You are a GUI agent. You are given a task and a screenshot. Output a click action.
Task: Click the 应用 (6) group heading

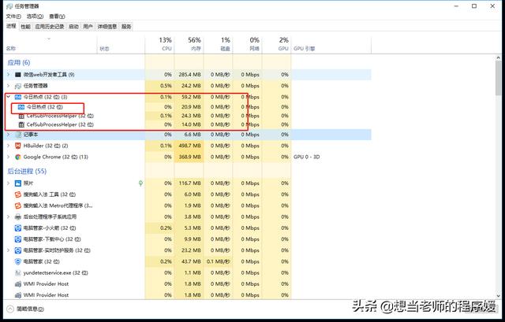[19, 63]
